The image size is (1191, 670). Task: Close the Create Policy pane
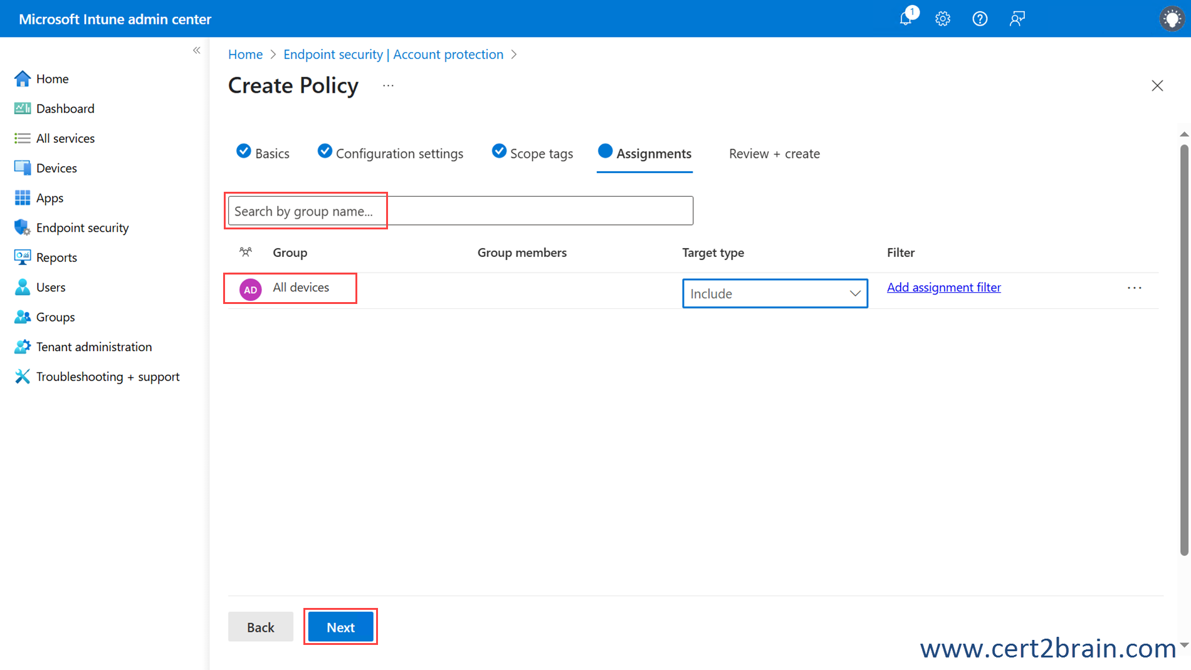[1157, 86]
